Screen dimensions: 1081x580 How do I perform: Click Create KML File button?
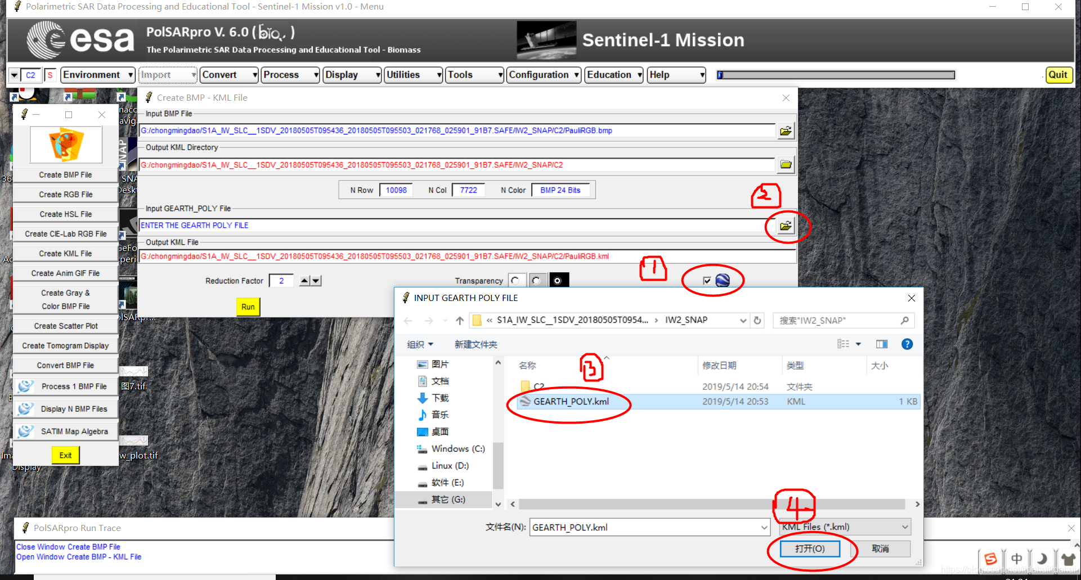[66, 254]
